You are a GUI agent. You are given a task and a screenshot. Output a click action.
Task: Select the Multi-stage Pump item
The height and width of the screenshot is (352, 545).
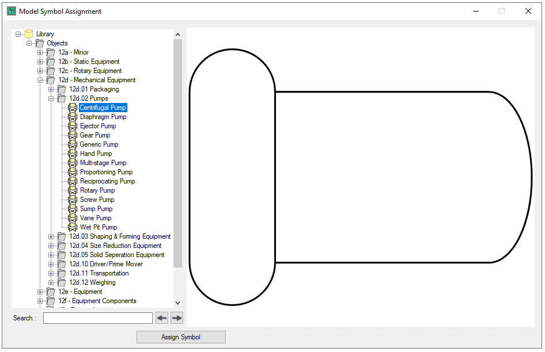point(103,163)
